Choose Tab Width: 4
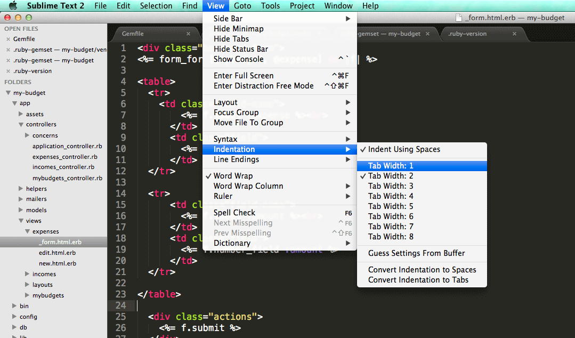 coord(422,196)
